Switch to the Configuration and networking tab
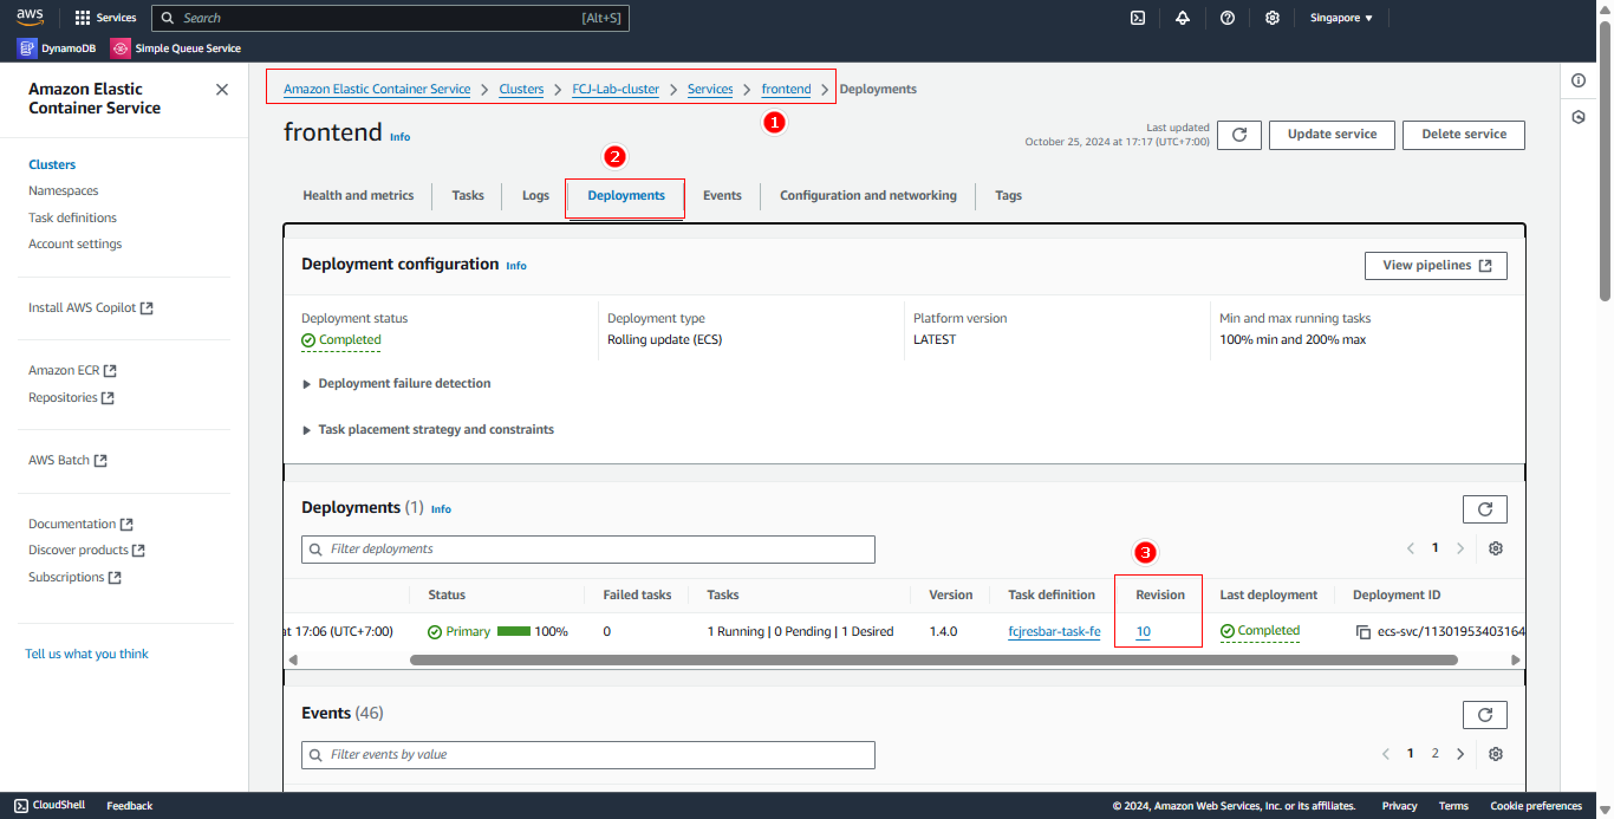This screenshot has height=819, width=1614. pyautogui.click(x=867, y=196)
